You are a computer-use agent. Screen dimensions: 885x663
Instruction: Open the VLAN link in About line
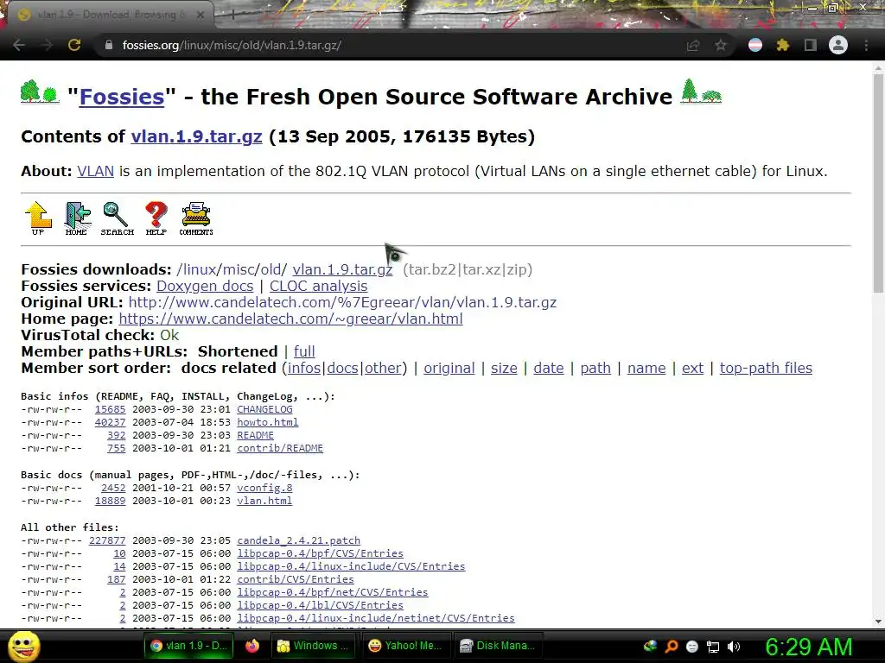tap(95, 171)
